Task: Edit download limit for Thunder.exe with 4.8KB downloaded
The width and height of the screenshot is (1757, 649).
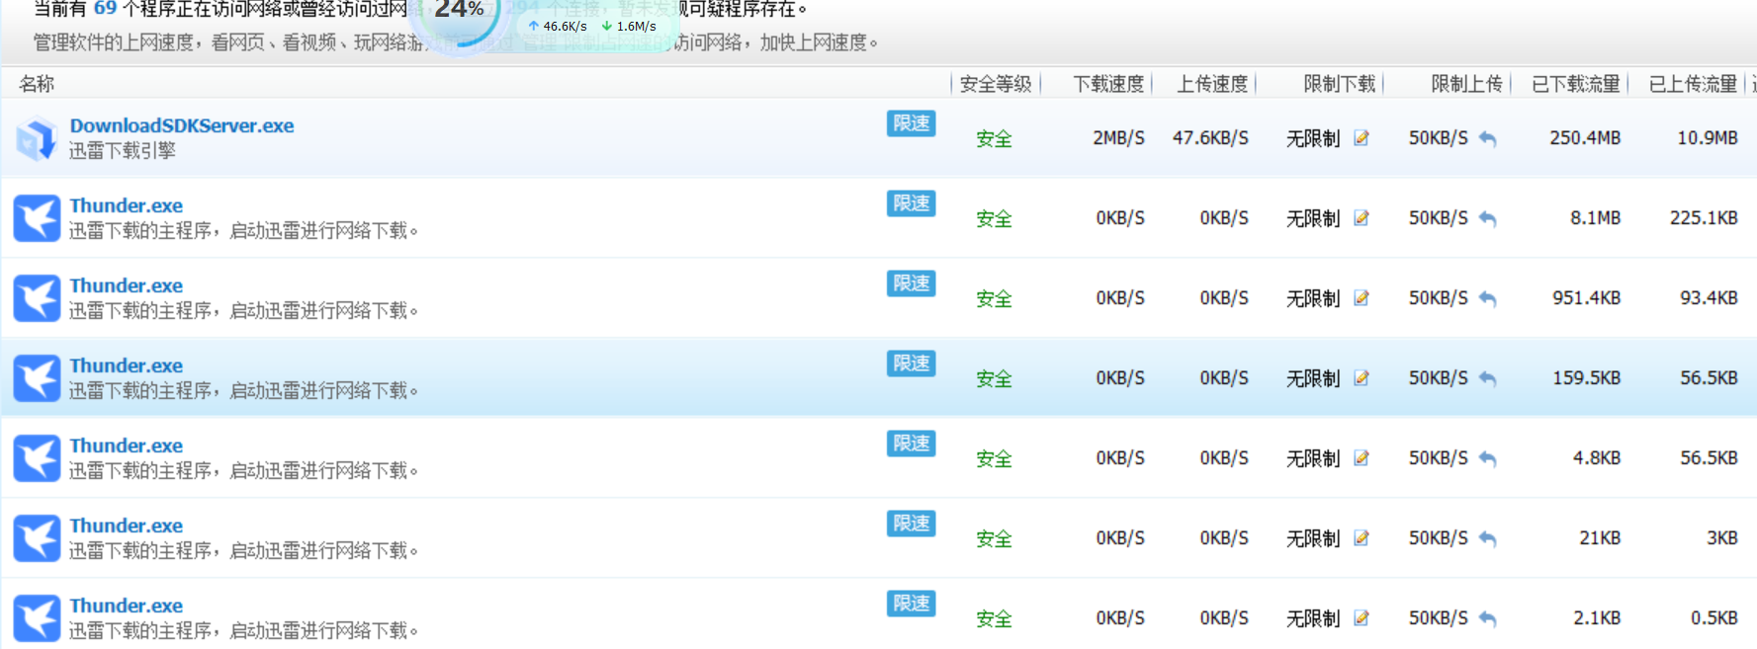Action: [1362, 458]
